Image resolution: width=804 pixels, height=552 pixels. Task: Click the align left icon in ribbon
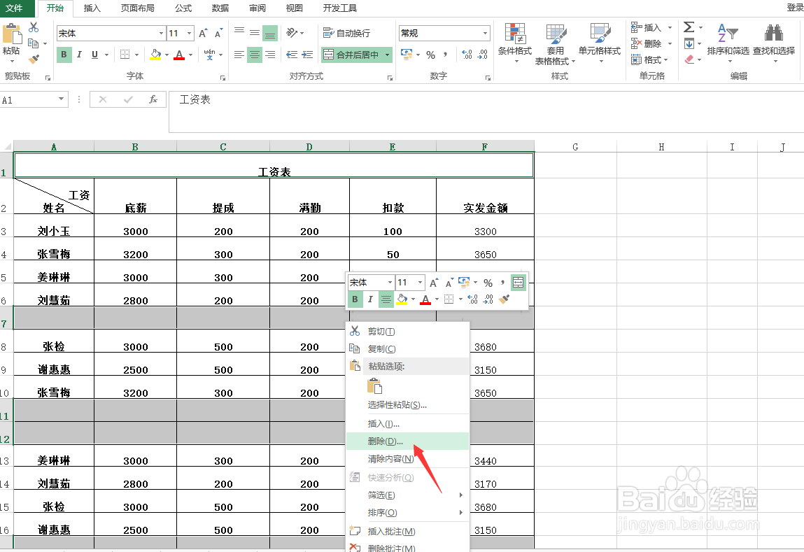click(x=239, y=55)
